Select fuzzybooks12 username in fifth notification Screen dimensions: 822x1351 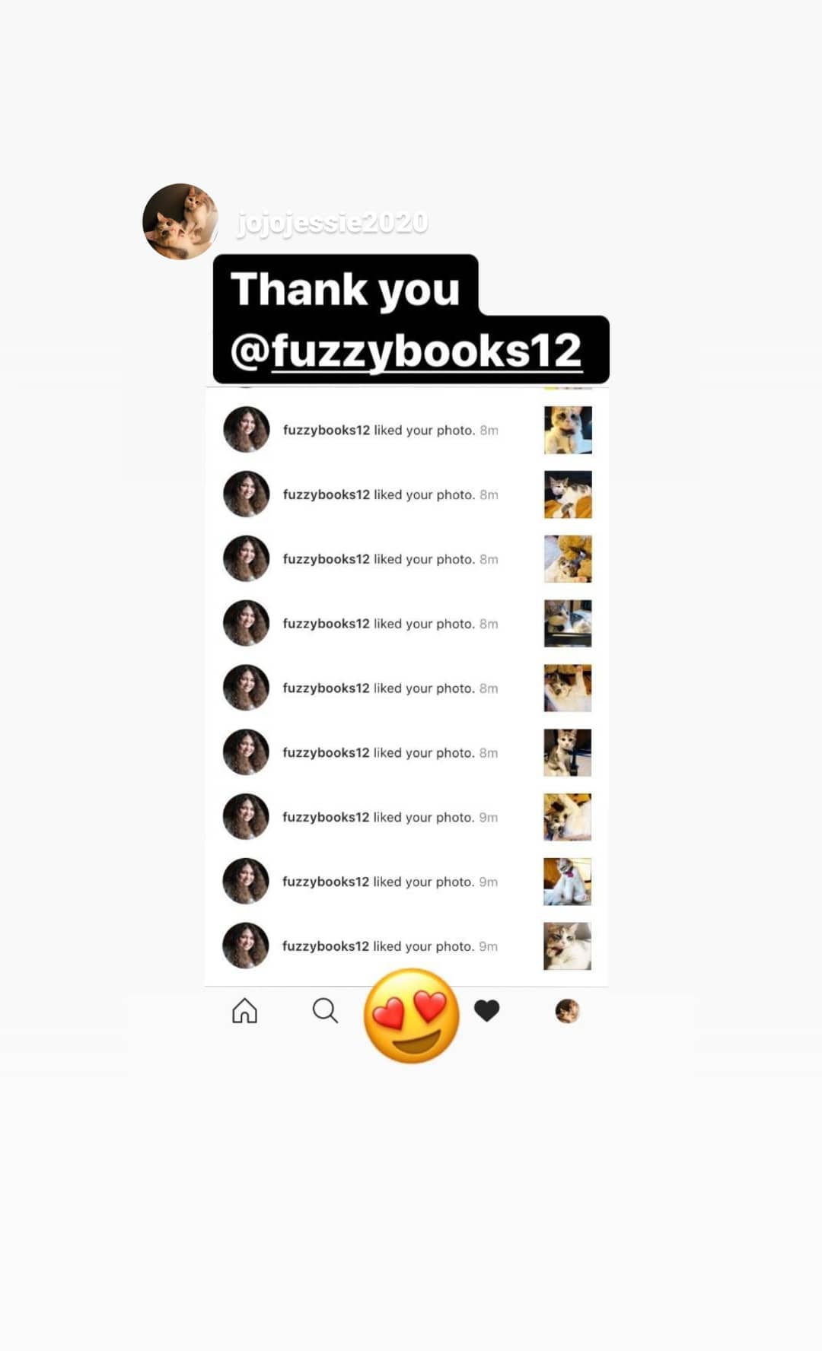326,688
